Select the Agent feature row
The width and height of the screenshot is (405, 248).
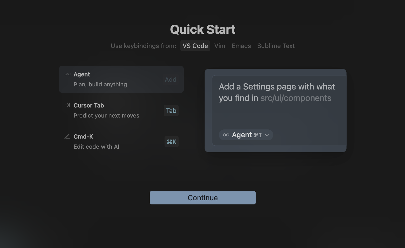coord(121,79)
